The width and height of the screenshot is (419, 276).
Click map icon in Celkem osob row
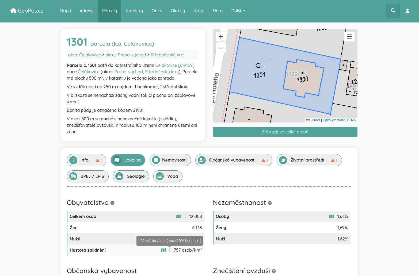[179, 216]
